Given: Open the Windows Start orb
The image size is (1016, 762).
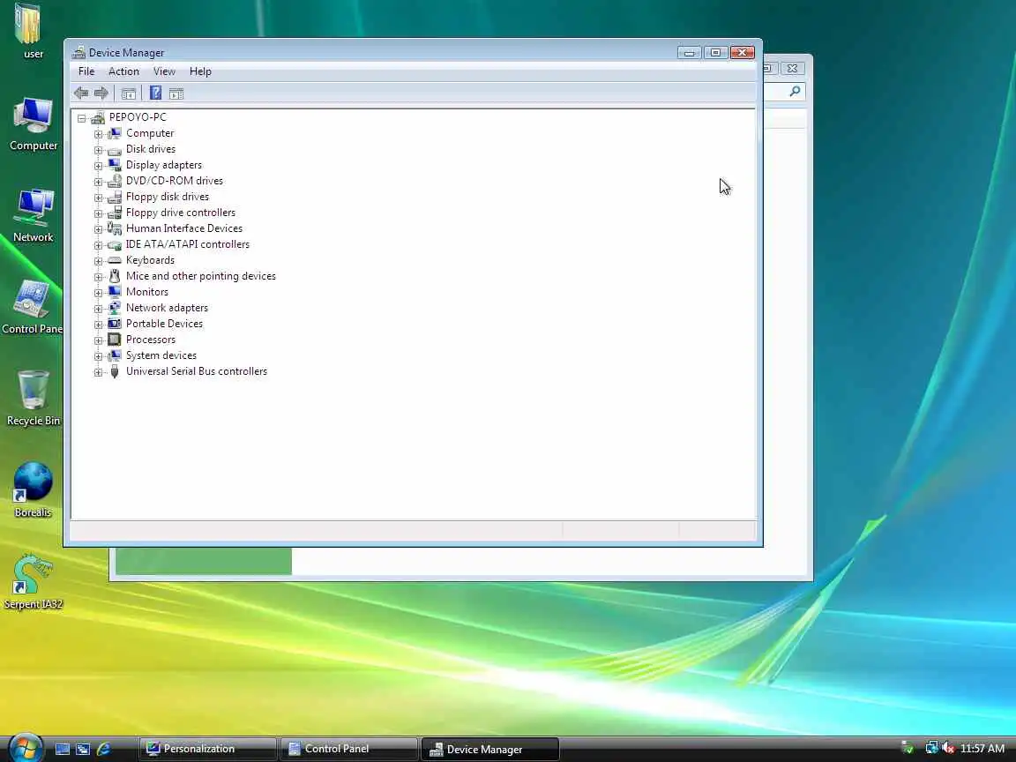Looking at the screenshot, I should [26, 747].
